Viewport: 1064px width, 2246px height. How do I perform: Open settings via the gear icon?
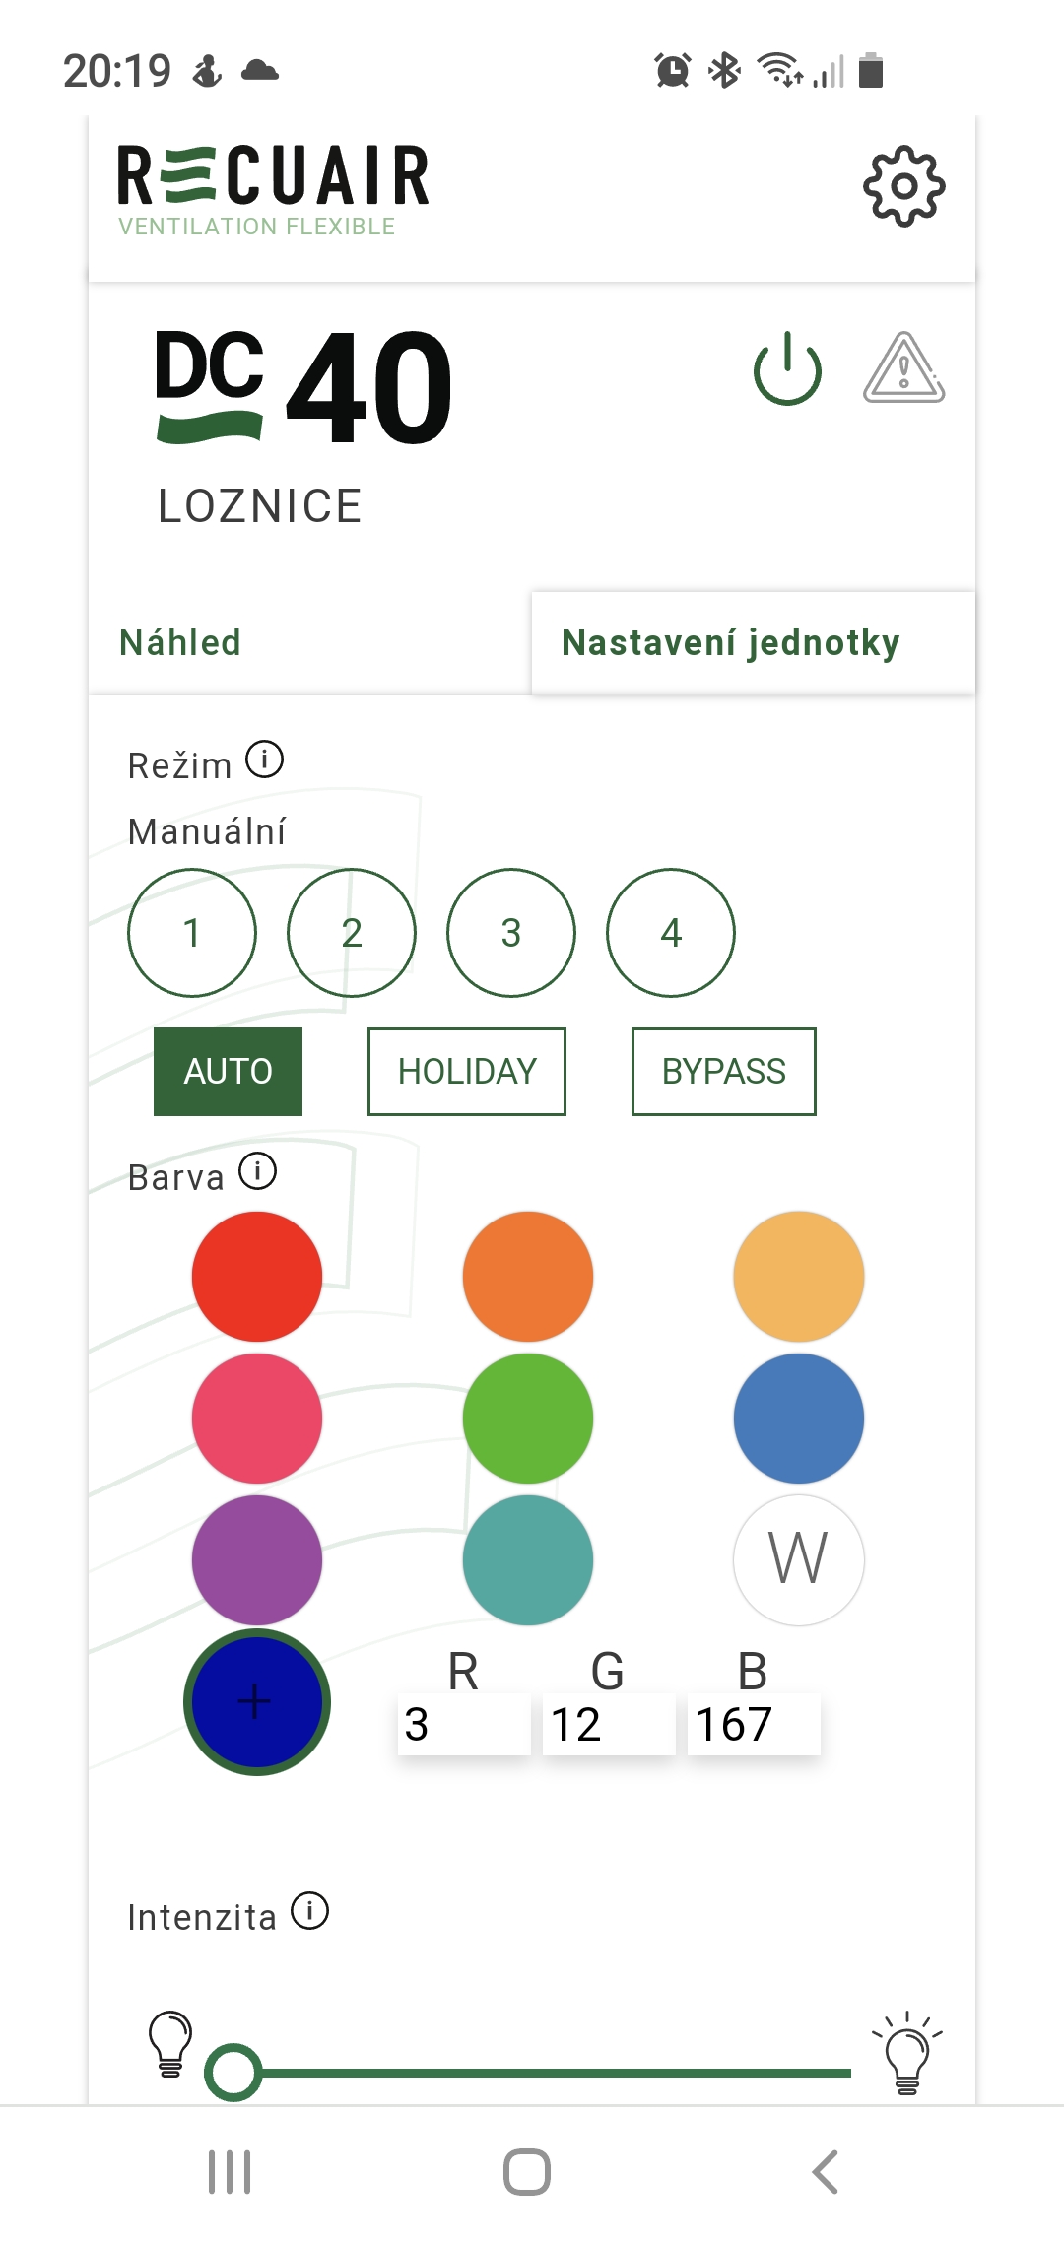903,187
